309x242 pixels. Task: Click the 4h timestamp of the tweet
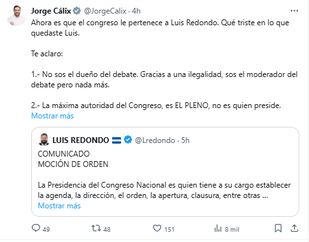136,11
